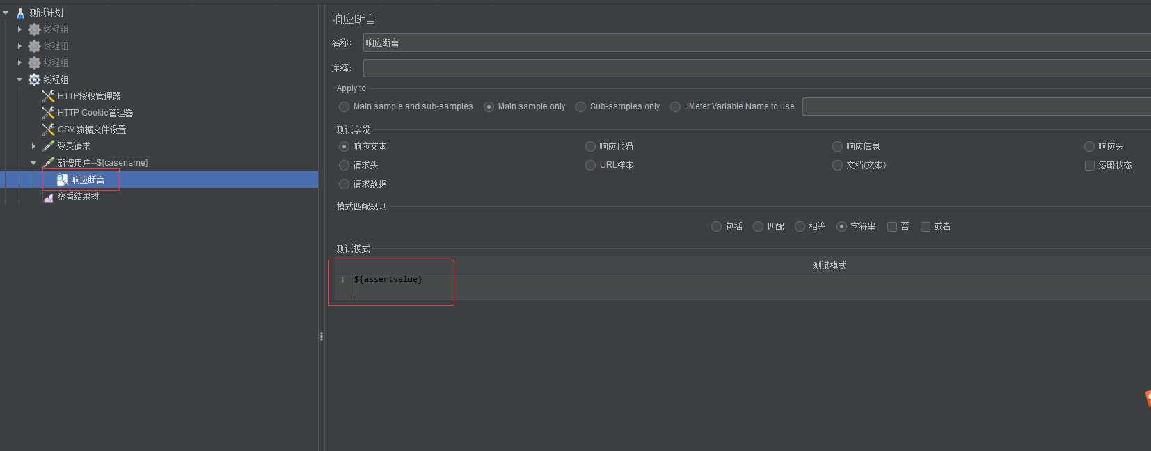Toggle the 否 checkbox

tap(891, 226)
